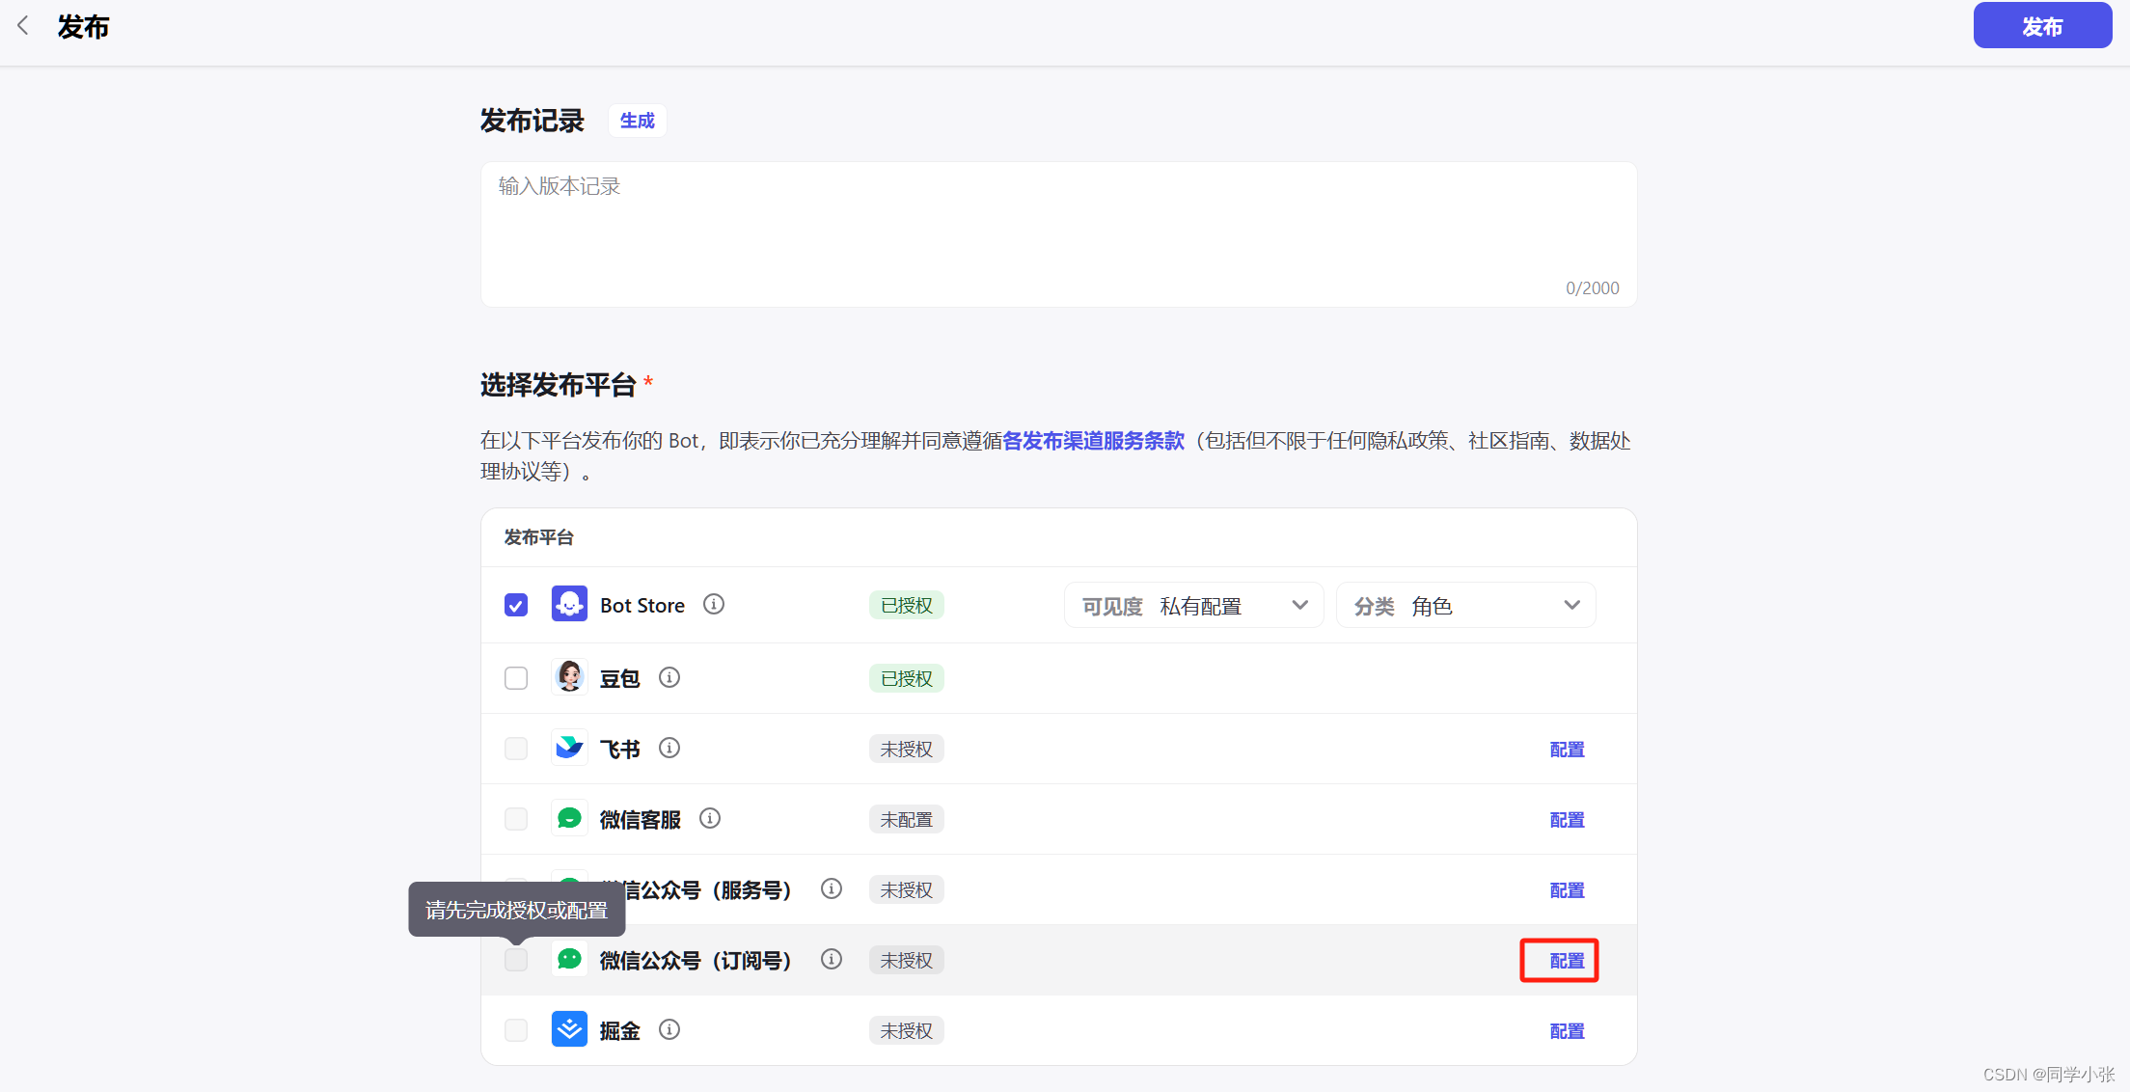The width and height of the screenshot is (2130, 1092).
Task: Click the blue 发布 button
Action: (2042, 26)
